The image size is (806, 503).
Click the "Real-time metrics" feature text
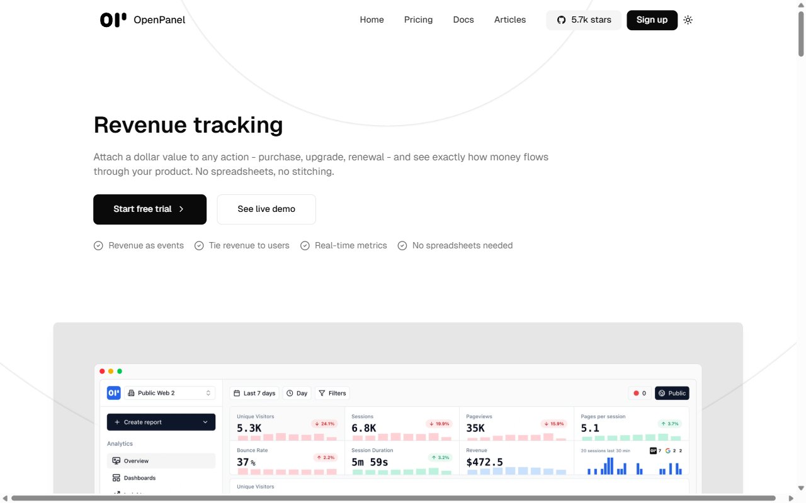point(351,246)
